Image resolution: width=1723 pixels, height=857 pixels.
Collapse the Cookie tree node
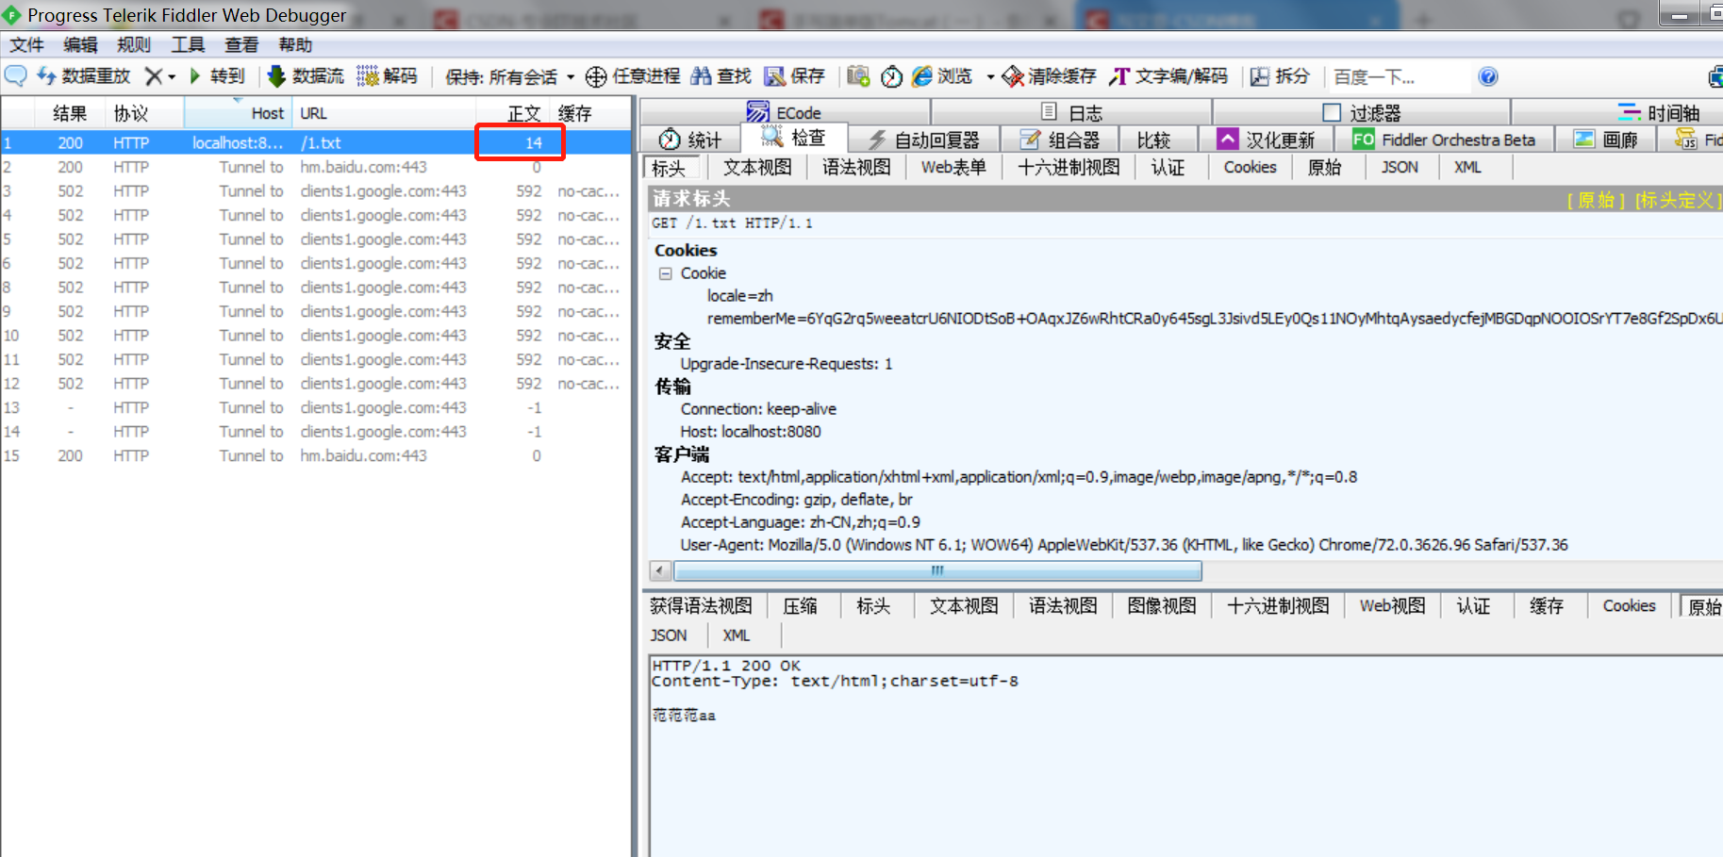coord(664,272)
